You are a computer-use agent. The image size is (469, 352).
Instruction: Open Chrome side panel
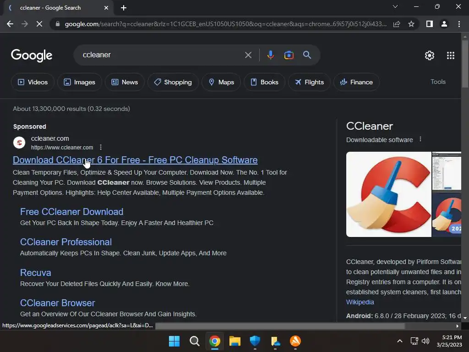click(430, 24)
